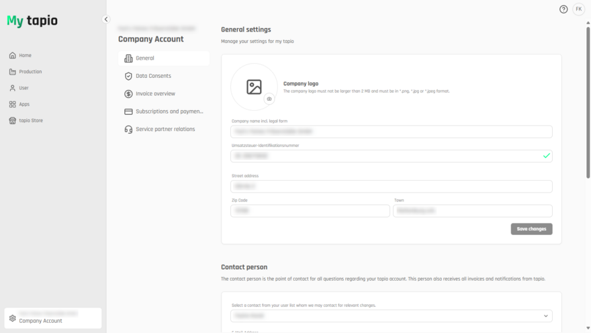Click the Invoice overview dollar icon
This screenshot has height=333, width=591.
coord(128,94)
